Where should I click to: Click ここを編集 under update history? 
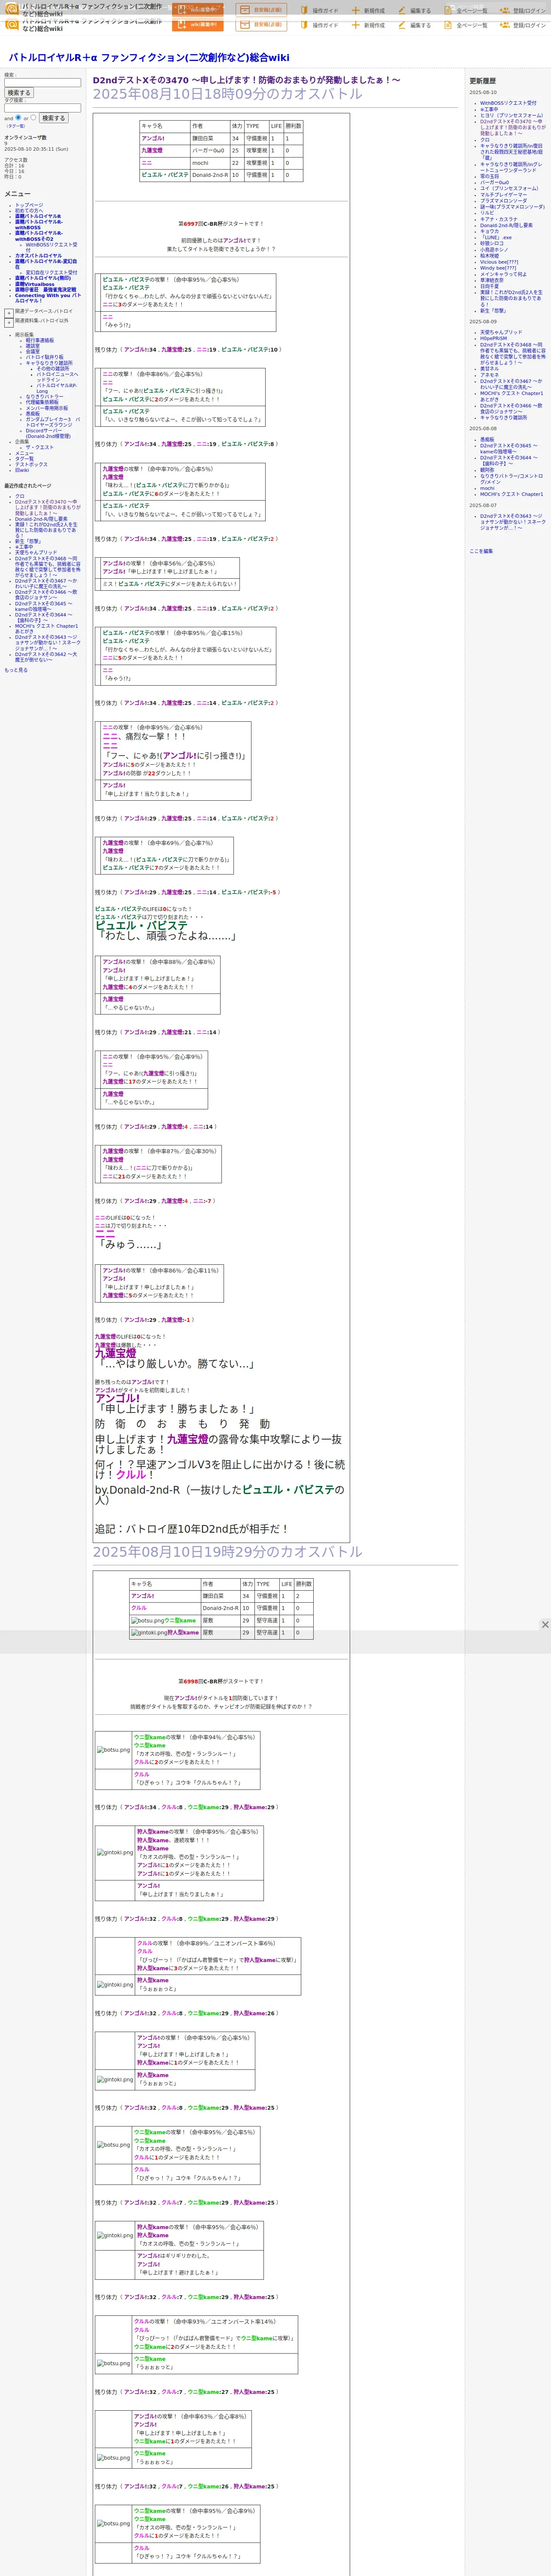(481, 551)
